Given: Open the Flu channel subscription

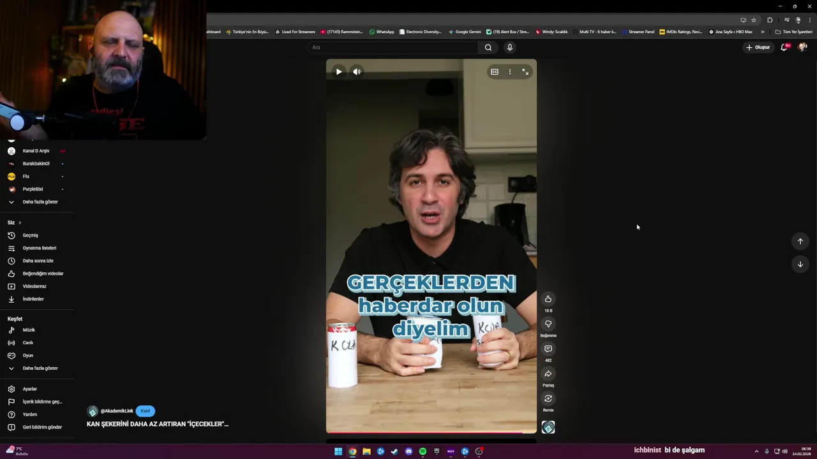Looking at the screenshot, I should (x=36, y=177).
